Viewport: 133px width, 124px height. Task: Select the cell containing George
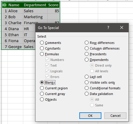16,47
